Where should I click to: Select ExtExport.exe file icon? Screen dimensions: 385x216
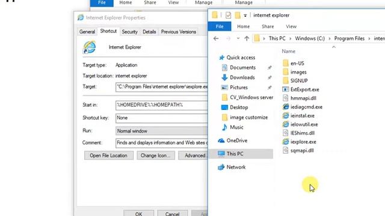pos(286,89)
